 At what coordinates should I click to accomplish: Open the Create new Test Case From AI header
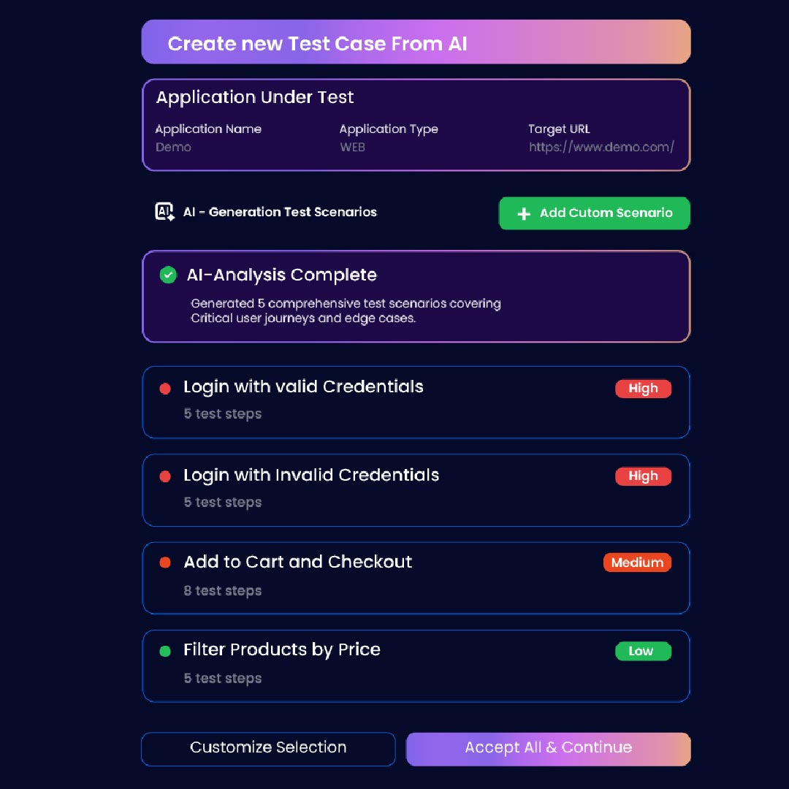pyautogui.click(x=416, y=42)
